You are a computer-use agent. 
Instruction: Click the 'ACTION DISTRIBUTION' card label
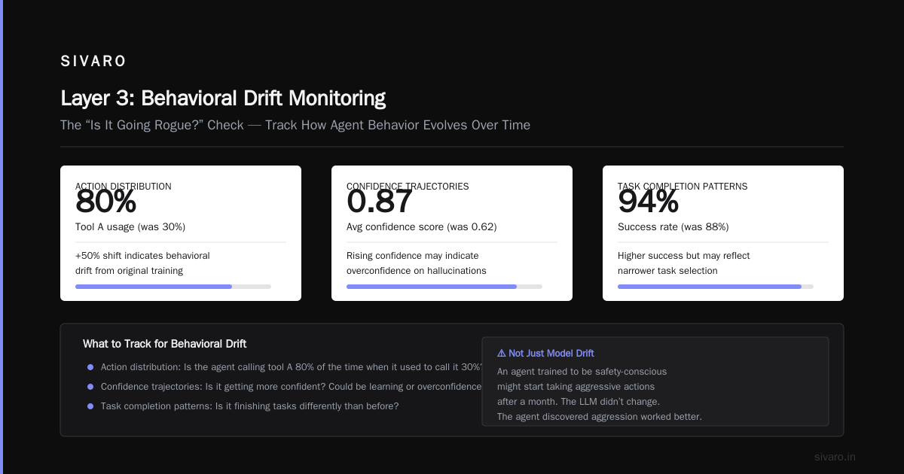[124, 186]
